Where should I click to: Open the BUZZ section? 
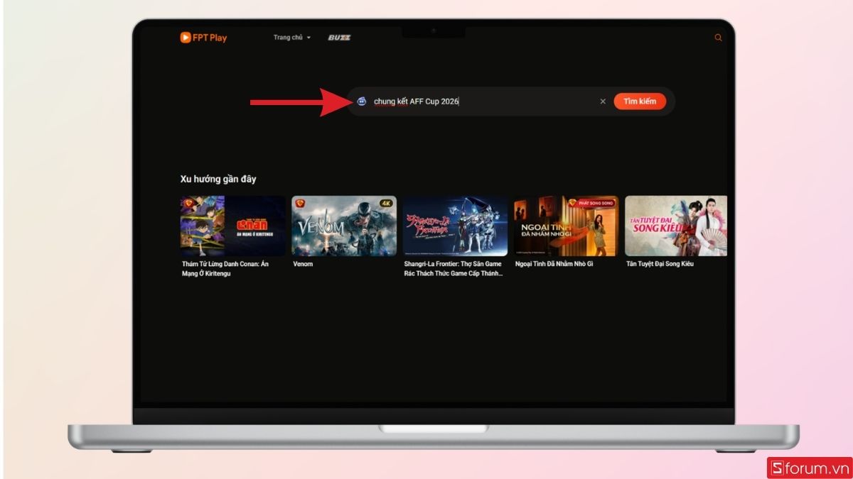pyautogui.click(x=339, y=38)
